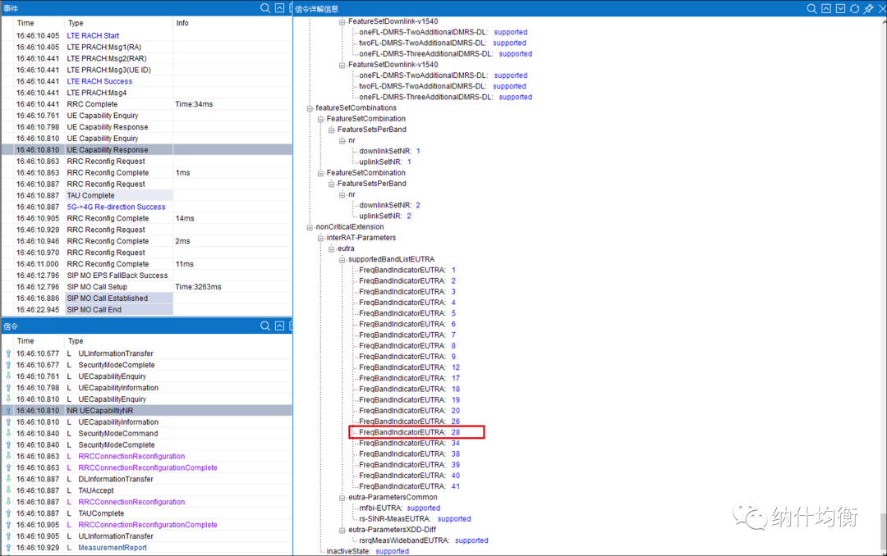
Task: Click FreqBandIndicatorEUTRA: 20 tree entry
Action: pyautogui.click(x=409, y=411)
